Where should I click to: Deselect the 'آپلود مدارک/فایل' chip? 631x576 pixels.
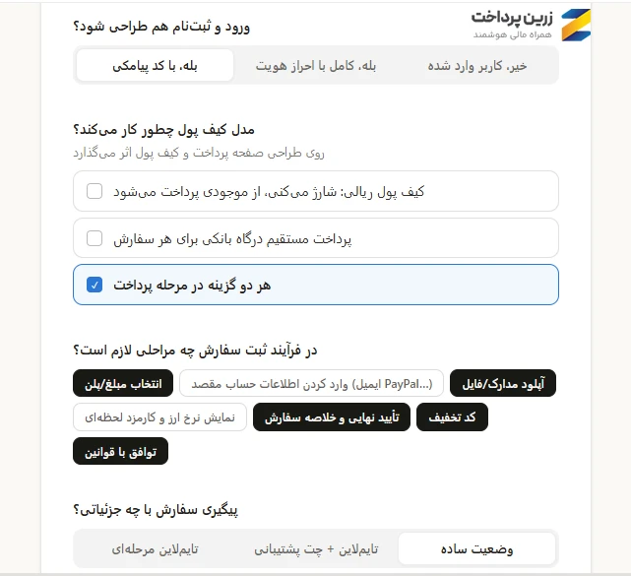coord(503,383)
